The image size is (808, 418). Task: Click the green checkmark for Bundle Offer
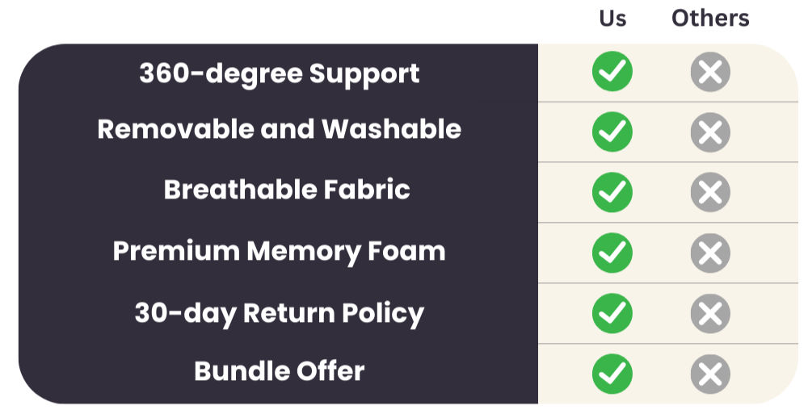[612, 374]
